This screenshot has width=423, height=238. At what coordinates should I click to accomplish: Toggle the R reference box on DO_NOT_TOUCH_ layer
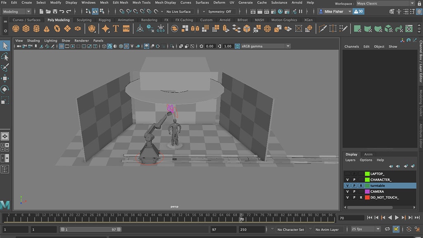[361, 198]
